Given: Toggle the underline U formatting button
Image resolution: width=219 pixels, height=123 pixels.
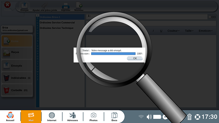Looking at the screenshot, I should point(161,31).
